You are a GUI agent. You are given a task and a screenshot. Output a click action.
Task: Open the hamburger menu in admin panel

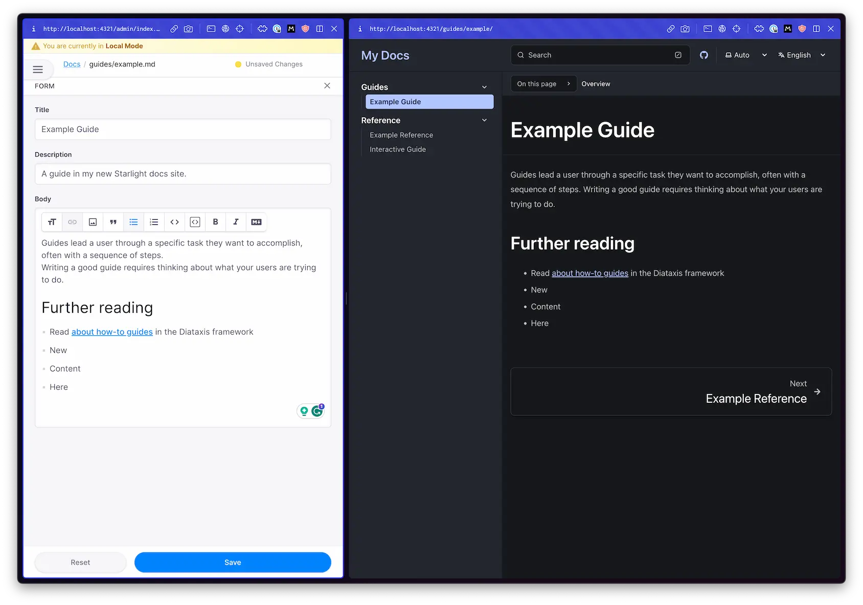point(38,69)
